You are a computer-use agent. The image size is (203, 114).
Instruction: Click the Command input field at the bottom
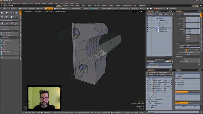pyautogui.click(x=174, y=112)
